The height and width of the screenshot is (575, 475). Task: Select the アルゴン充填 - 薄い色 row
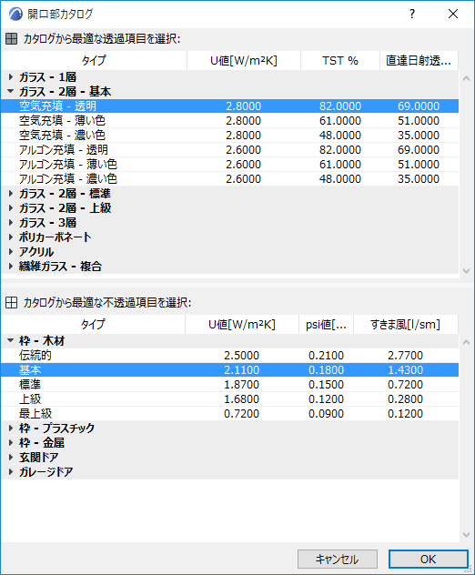[x=229, y=165]
